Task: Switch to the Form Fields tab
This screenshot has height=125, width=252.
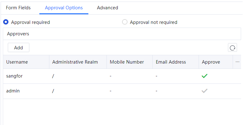Action: pos(18,8)
